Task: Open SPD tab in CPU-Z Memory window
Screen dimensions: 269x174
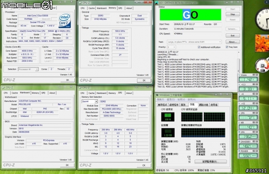Action: pos(120,8)
